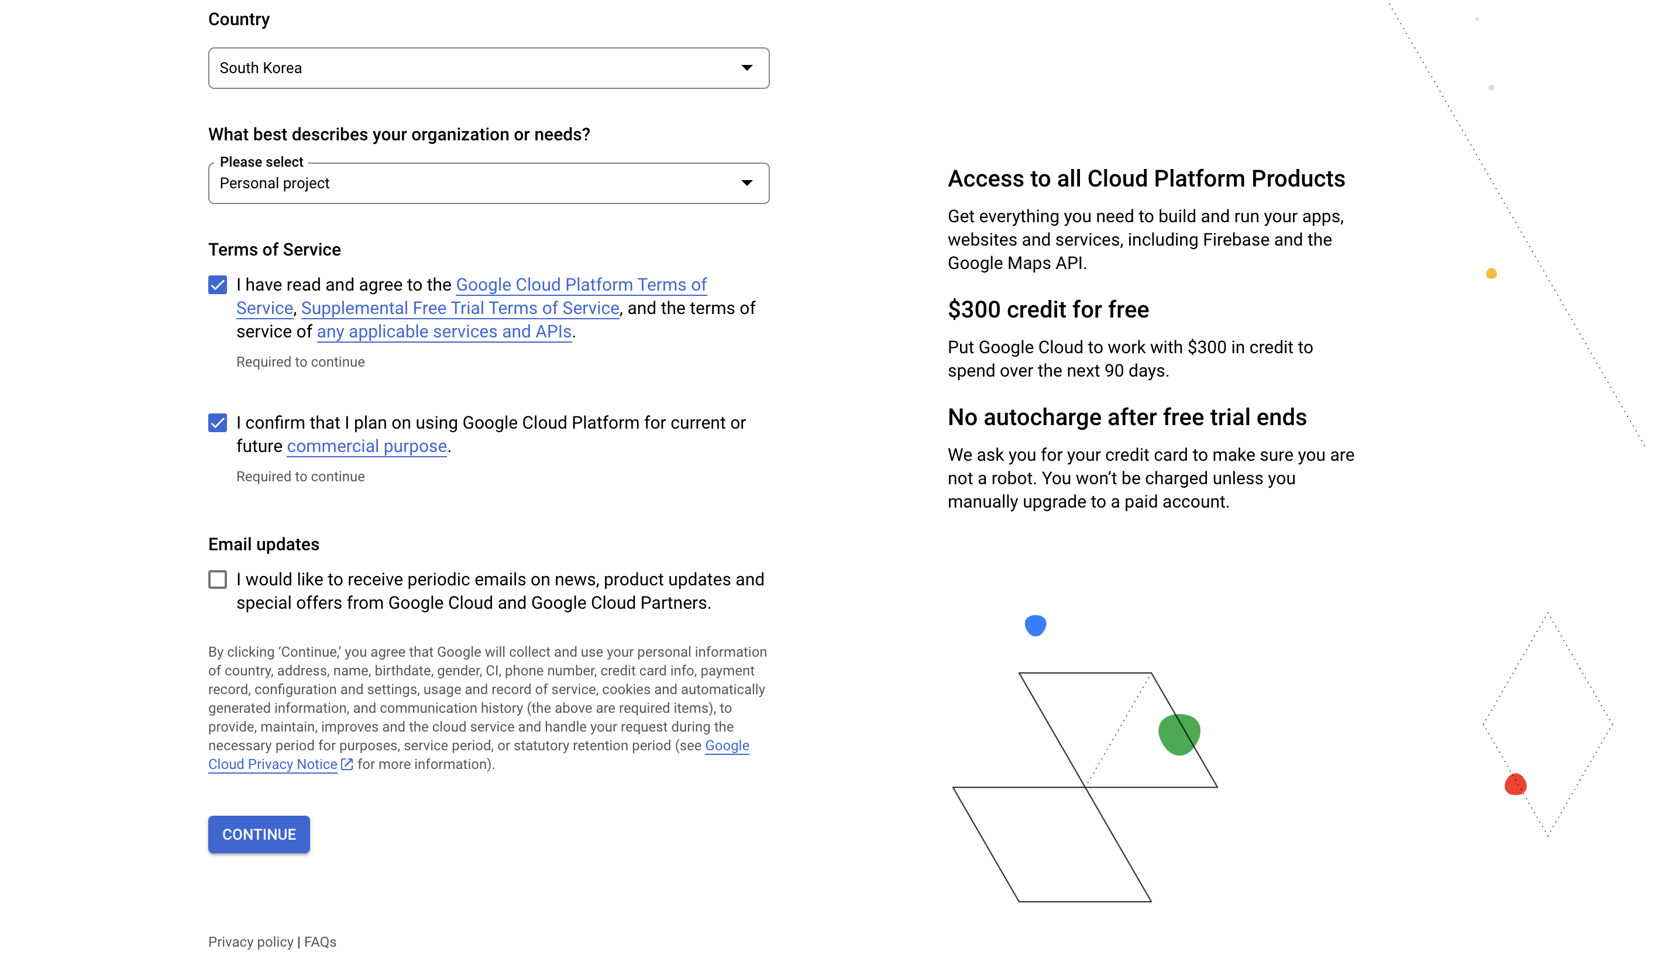Click the red dot on dotted diamond
The image size is (1665, 959).
pyautogui.click(x=1515, y=785)
